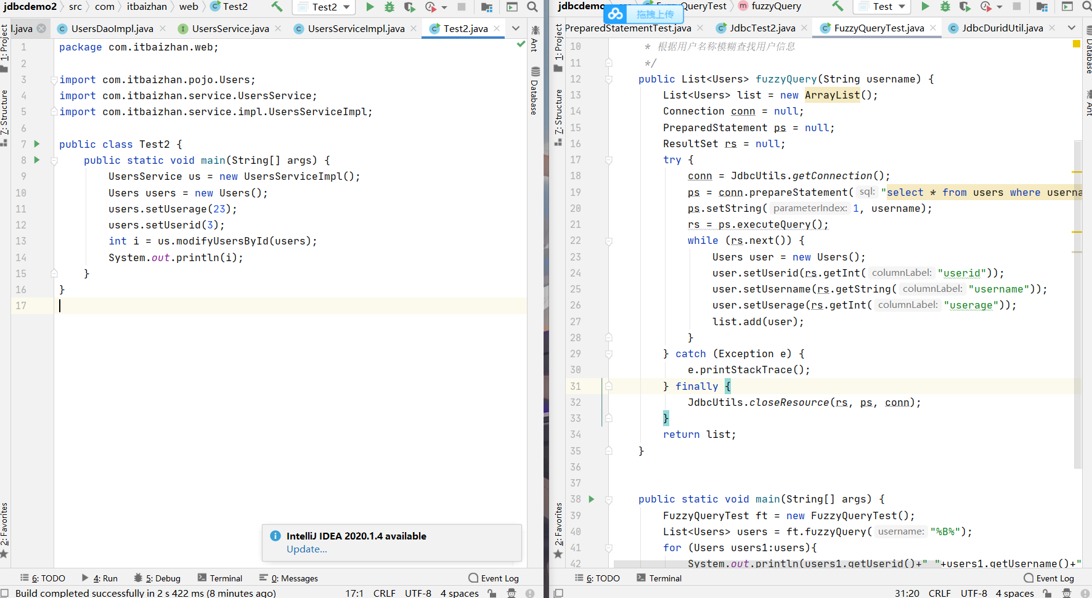
Task: Click '4 spaces' indent setting in left status bar
Action: tap(460, 593)
